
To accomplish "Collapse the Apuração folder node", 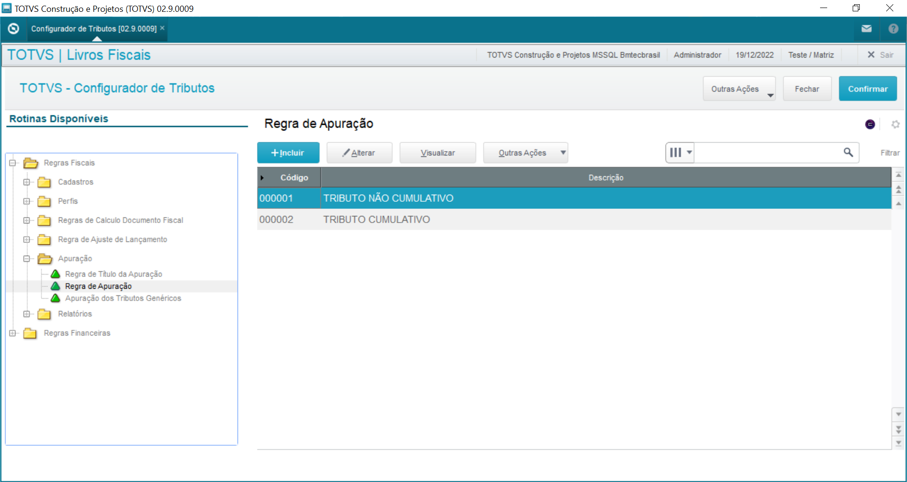I will (27, 258).
